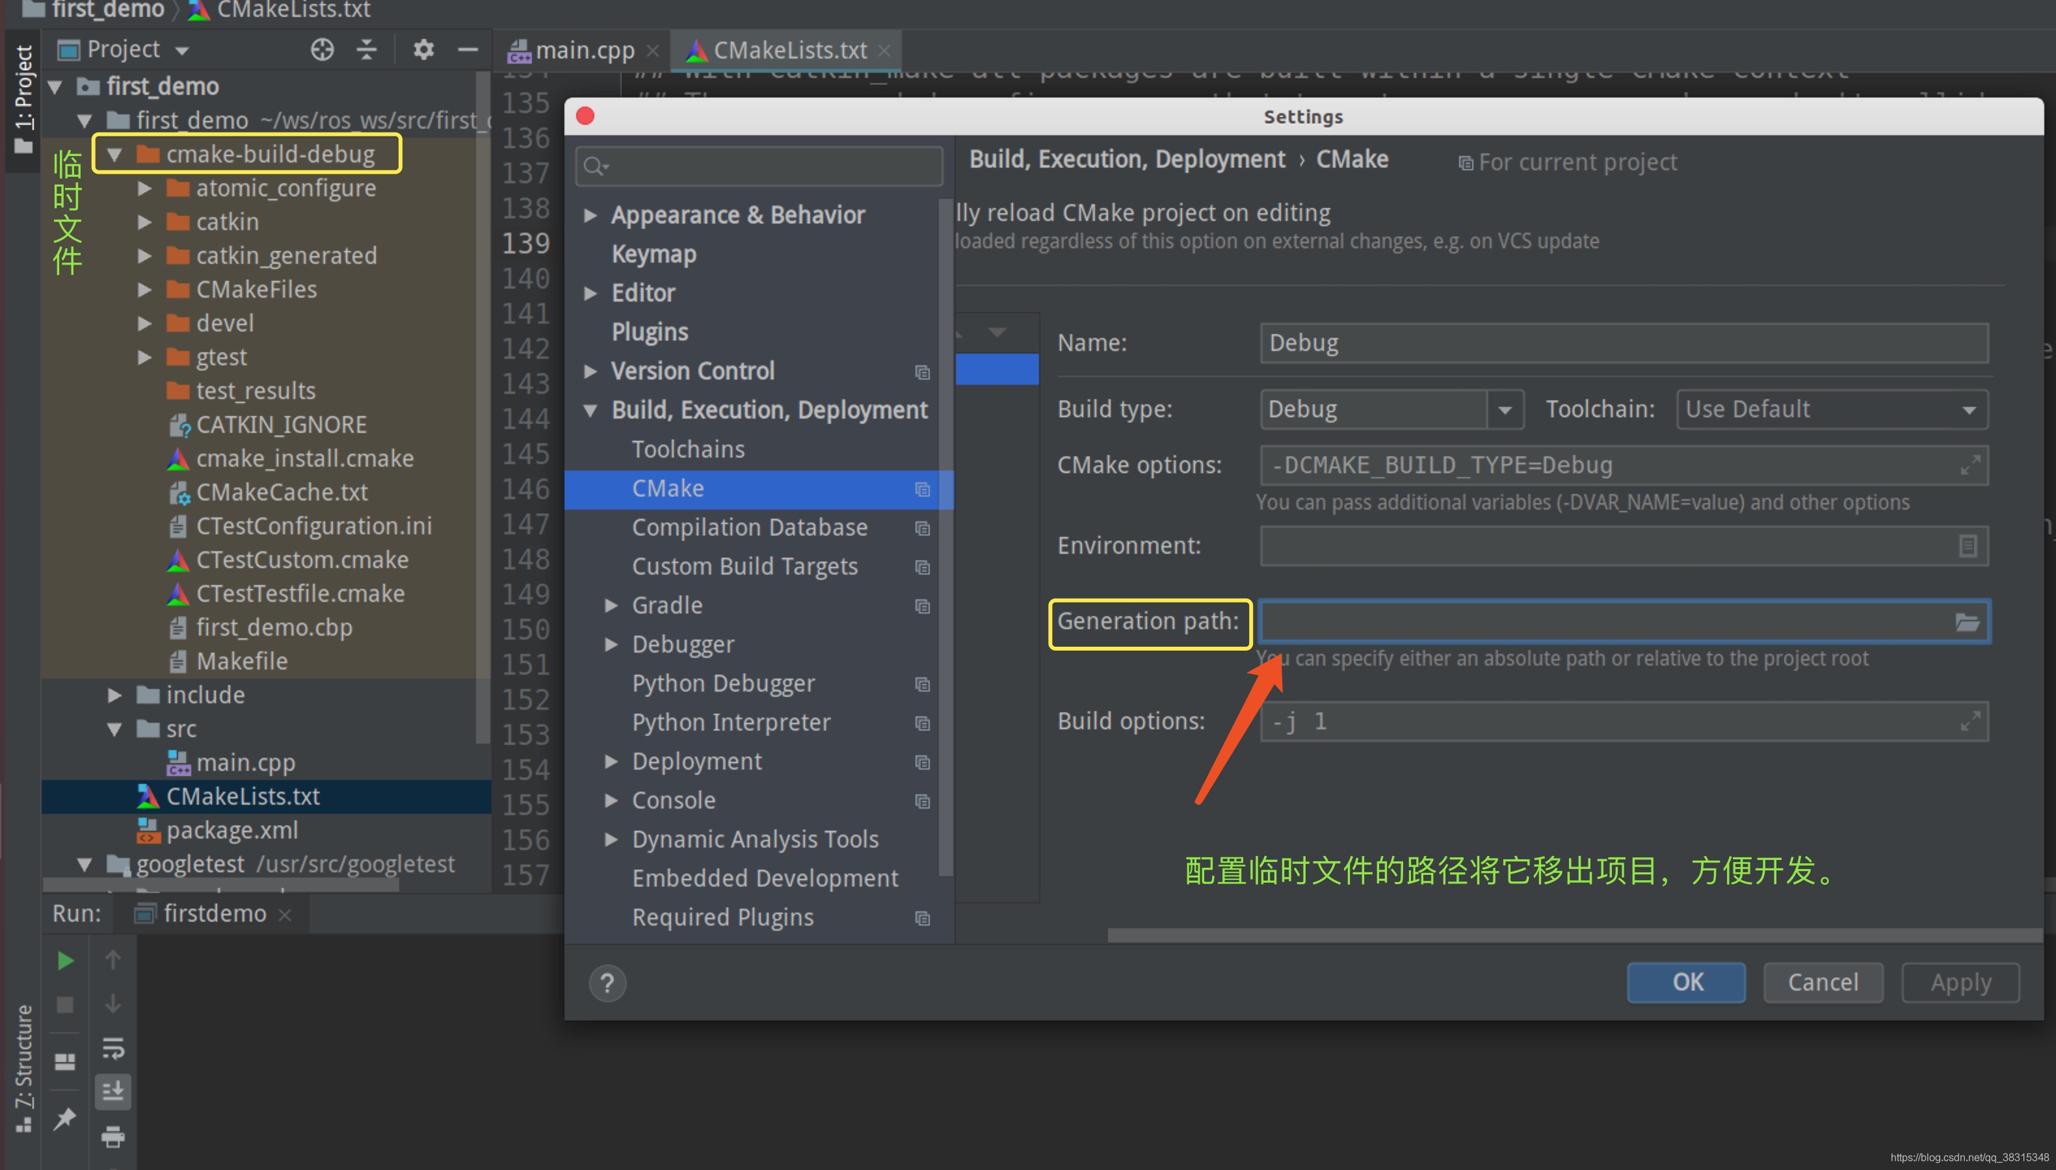Image resolution: width=2056 pixels, height=1170 pixels.
Task: Click the locate file crosshair icon
Action: point(321,50)
